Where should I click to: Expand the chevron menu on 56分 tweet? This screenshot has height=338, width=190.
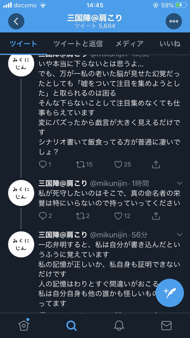coord(179,235)
